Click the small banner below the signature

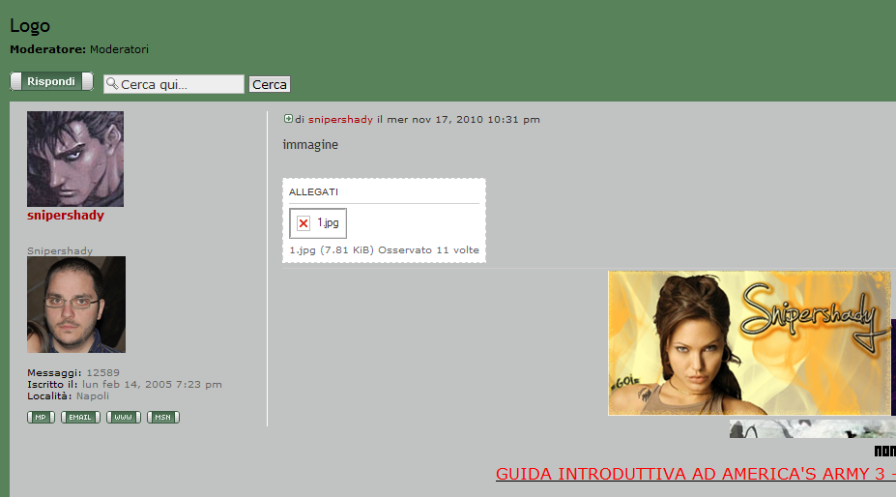point(812,428)
